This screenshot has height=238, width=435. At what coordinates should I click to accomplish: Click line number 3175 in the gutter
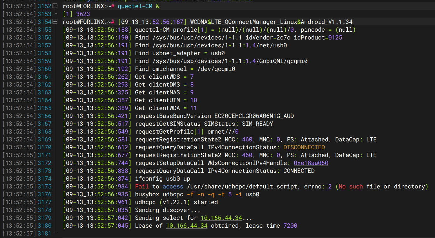click(44, 187)
